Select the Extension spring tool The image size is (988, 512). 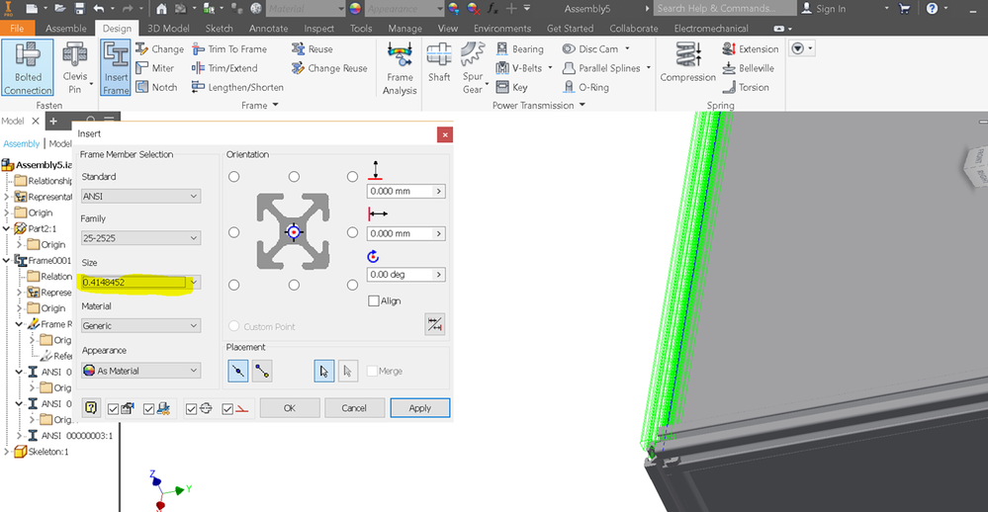(751, 49)
